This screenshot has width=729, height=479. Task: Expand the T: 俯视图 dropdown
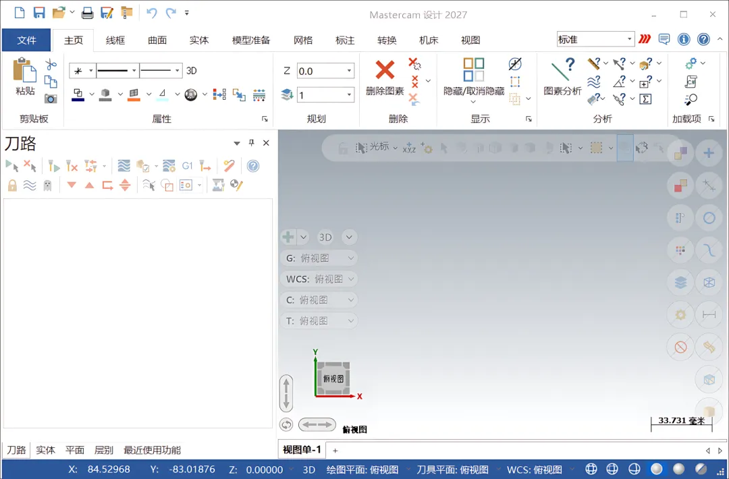click(351, 320)
